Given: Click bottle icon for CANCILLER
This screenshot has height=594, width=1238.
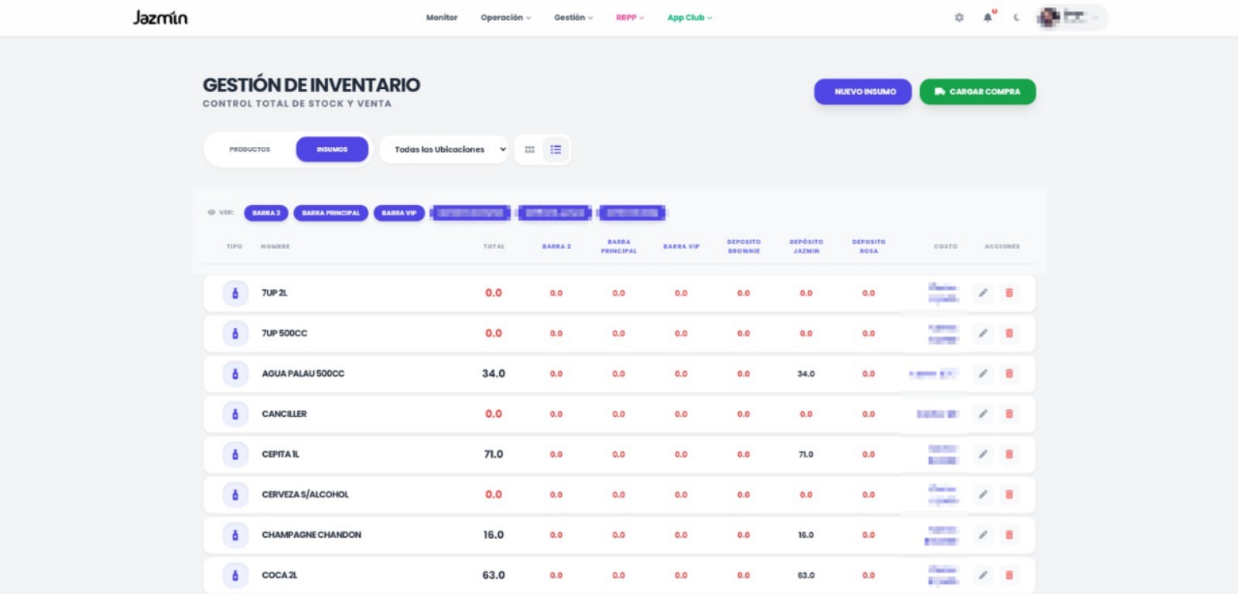Looking at the screenshot, I should 235,414.
